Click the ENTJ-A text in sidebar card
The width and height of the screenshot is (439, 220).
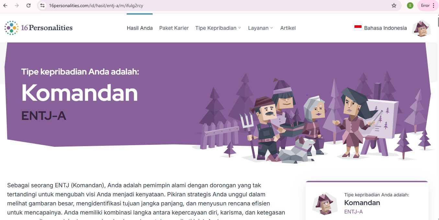[x=353, y=212]
